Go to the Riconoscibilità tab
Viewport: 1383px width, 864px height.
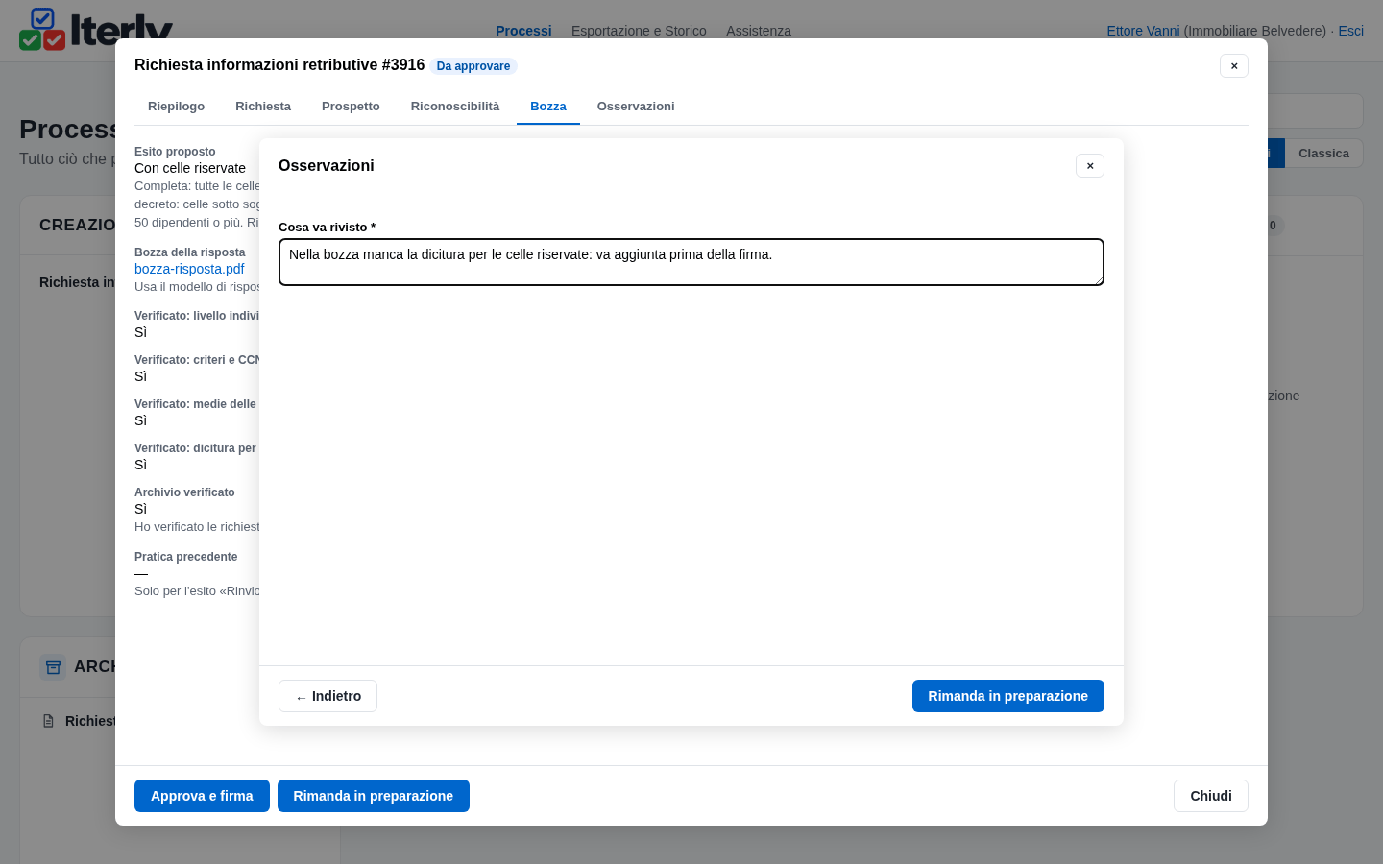click(x=455, y=107)
